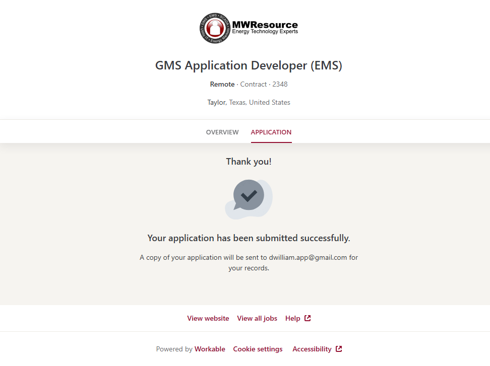Open the Accessibility link text
This screenshot has height=366, width=490.
click(x=312, y=349)
